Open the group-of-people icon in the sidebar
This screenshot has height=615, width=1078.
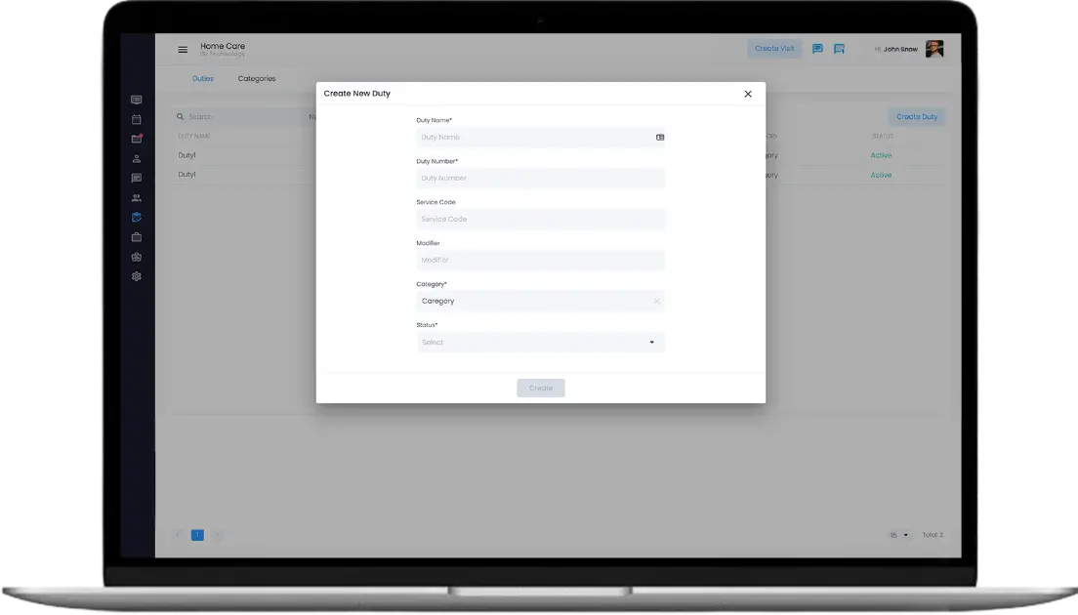point(137,198)
